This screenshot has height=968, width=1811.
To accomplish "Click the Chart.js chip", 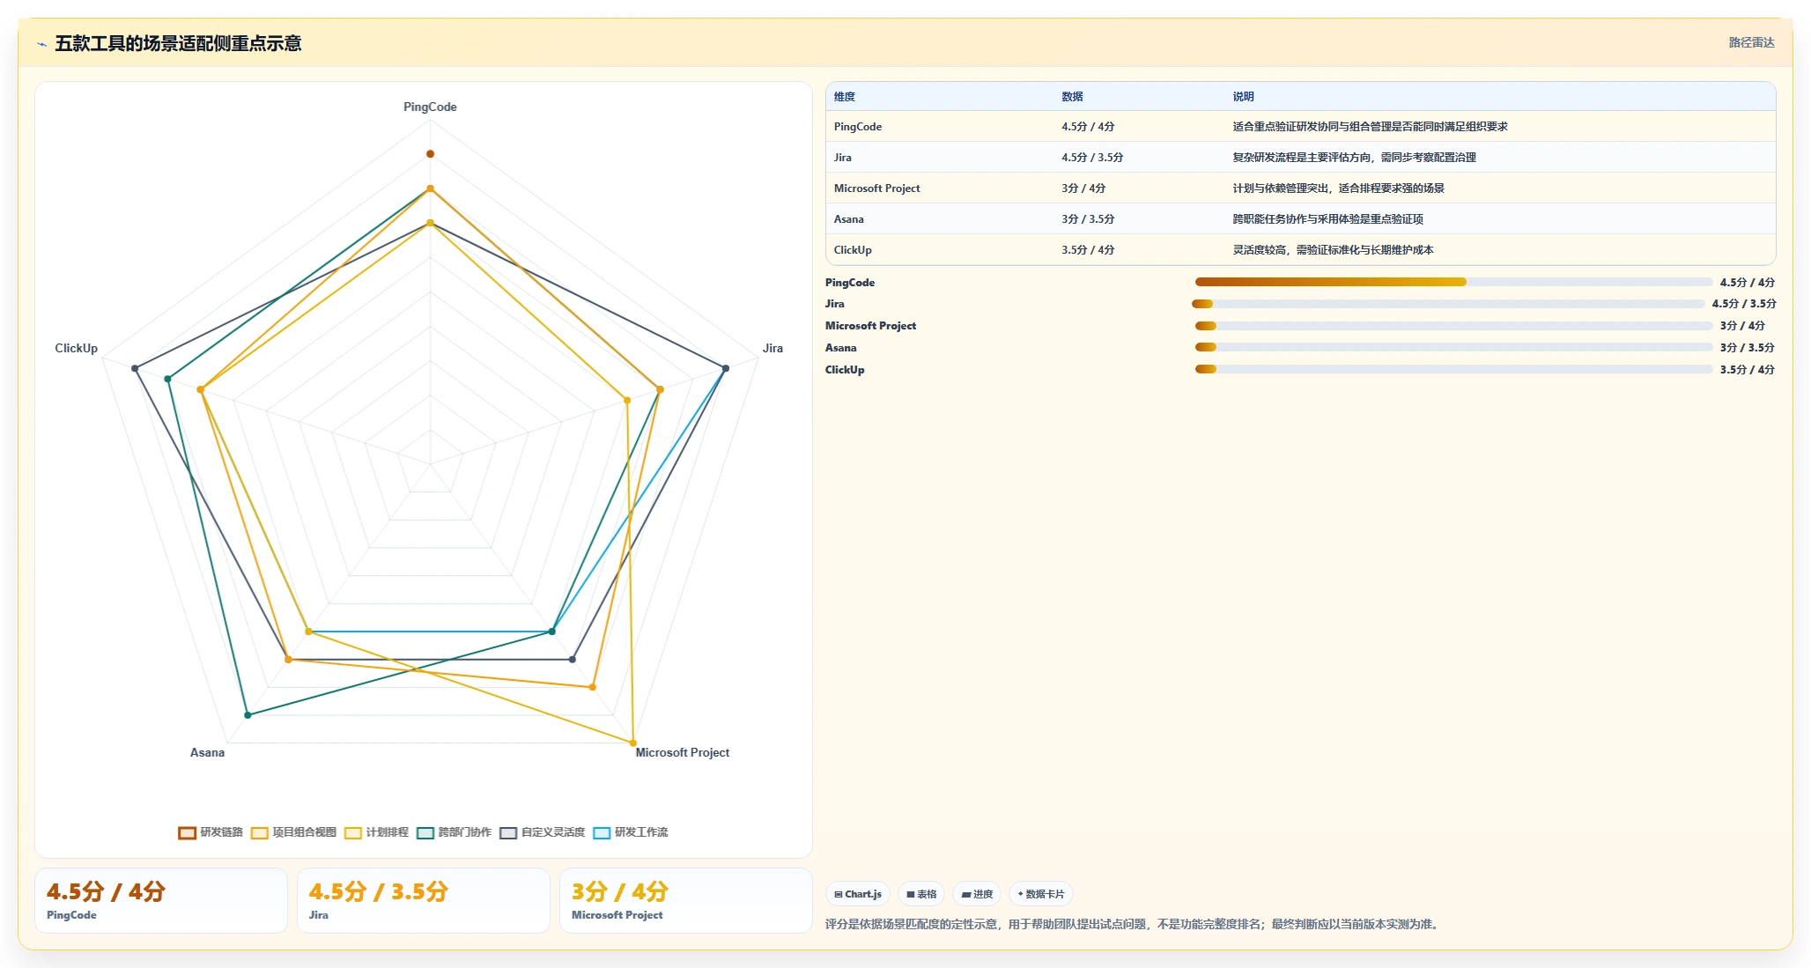I will (x=858, y=894).
